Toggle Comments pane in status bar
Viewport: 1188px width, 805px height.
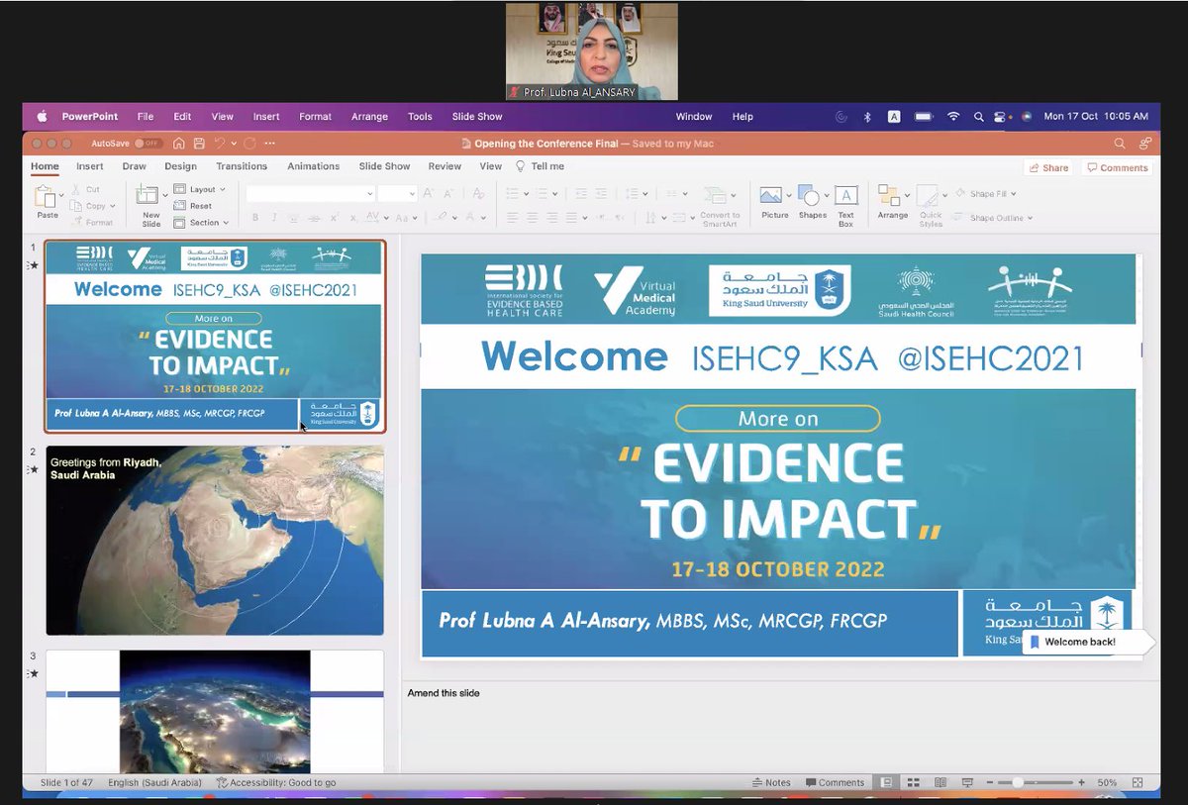[x=836, y=782]
